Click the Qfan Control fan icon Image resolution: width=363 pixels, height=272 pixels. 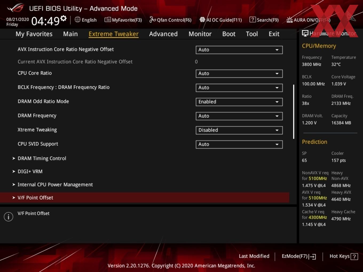point(152,19)
